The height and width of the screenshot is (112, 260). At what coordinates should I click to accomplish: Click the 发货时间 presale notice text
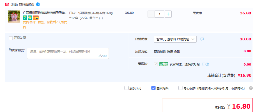(45, 25)
